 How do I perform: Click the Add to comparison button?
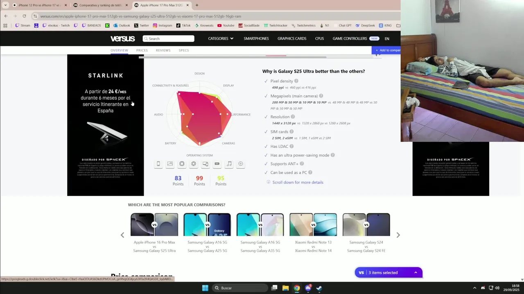[x=386, y=50]
